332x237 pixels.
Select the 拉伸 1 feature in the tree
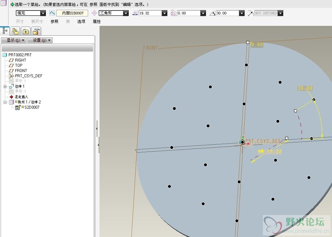[20, 86]
